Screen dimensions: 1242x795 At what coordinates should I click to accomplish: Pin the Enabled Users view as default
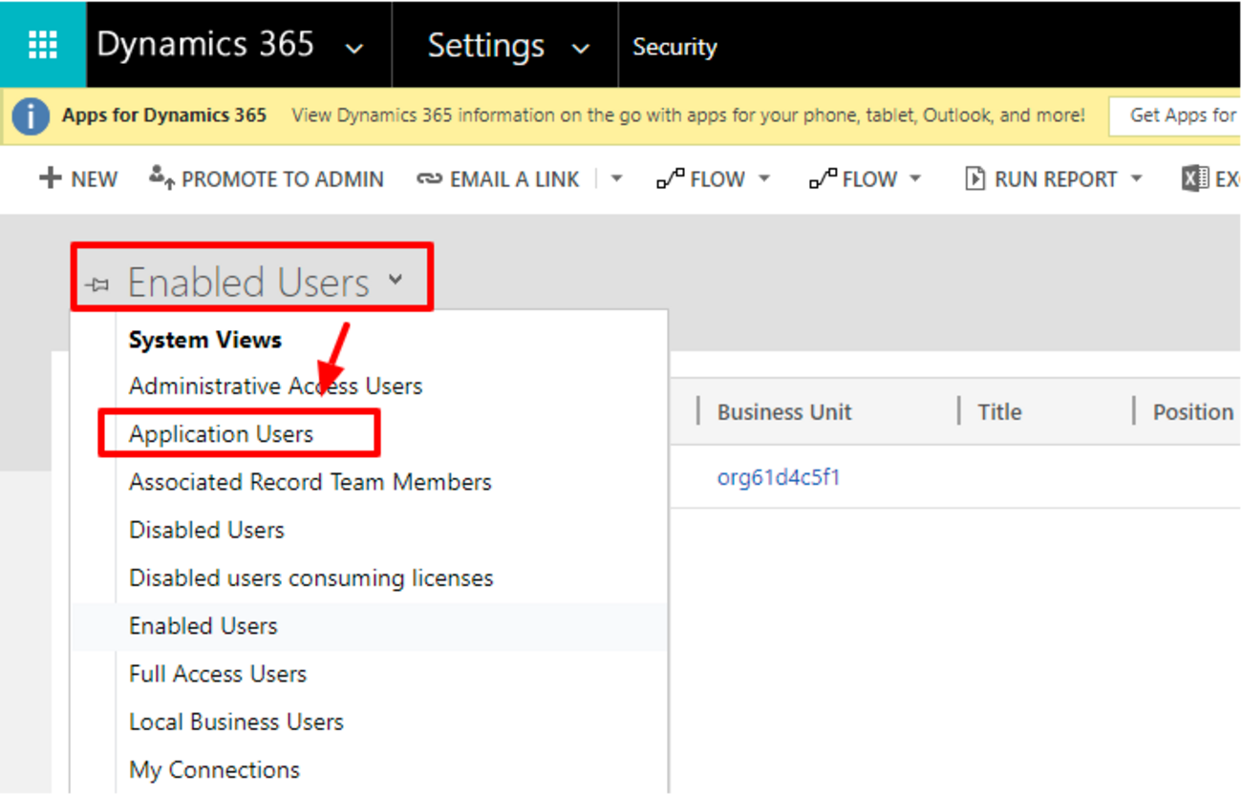(96, 283)
